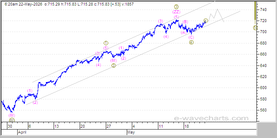Select date tick 4 on time axis

[134, 127]
